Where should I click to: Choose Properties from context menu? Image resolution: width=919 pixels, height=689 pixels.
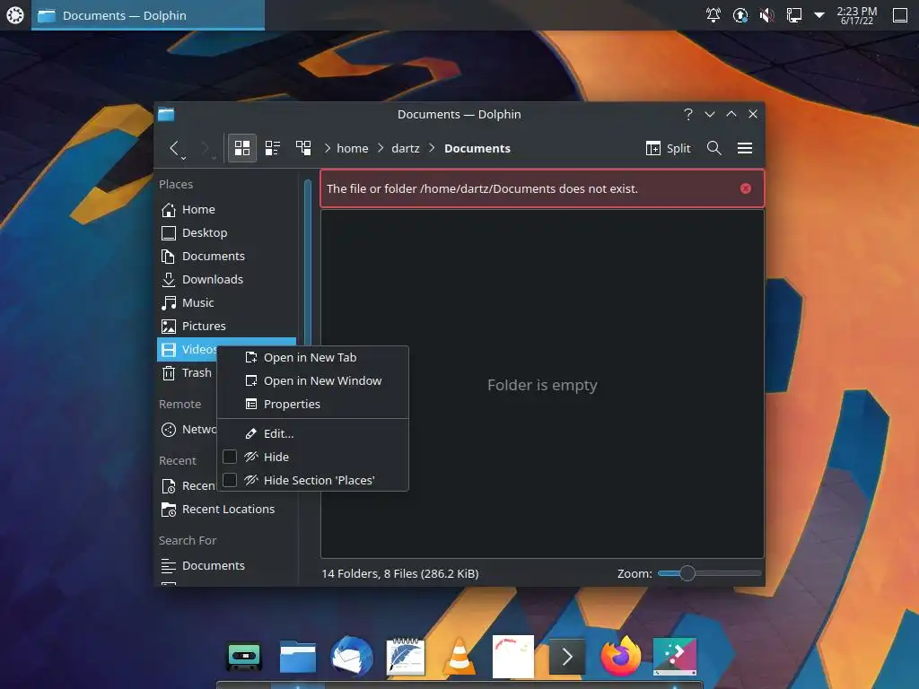tap(312, 405)
